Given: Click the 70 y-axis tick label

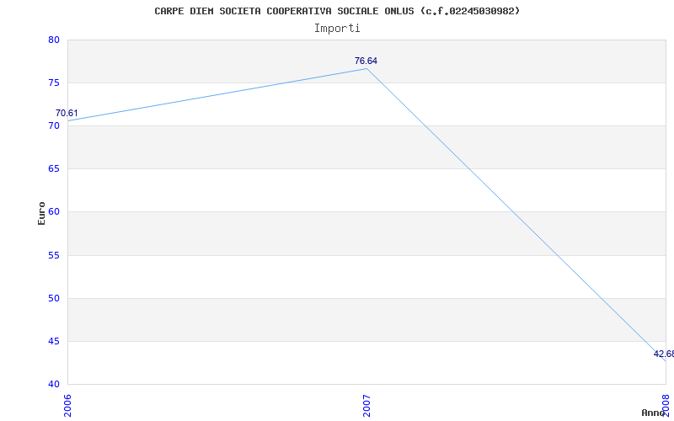Looking at the screenshot, I should click(54, 126).
